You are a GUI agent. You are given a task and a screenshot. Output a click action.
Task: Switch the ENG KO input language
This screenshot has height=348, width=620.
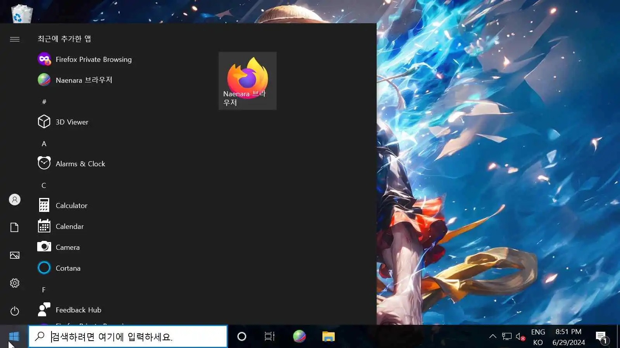click(538, 337)
